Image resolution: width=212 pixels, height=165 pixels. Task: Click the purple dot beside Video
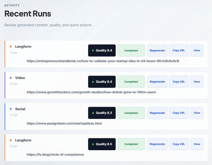coord(11,78)
